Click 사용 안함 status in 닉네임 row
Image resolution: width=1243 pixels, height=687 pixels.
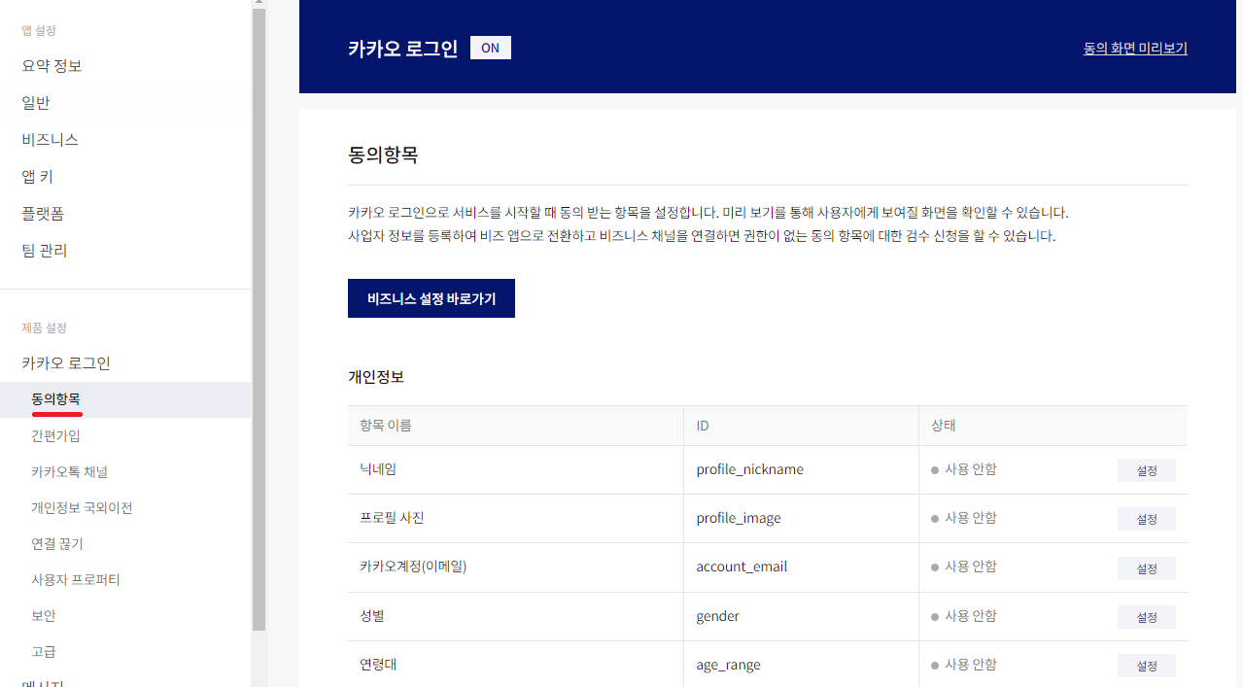(x=964, y=469)
